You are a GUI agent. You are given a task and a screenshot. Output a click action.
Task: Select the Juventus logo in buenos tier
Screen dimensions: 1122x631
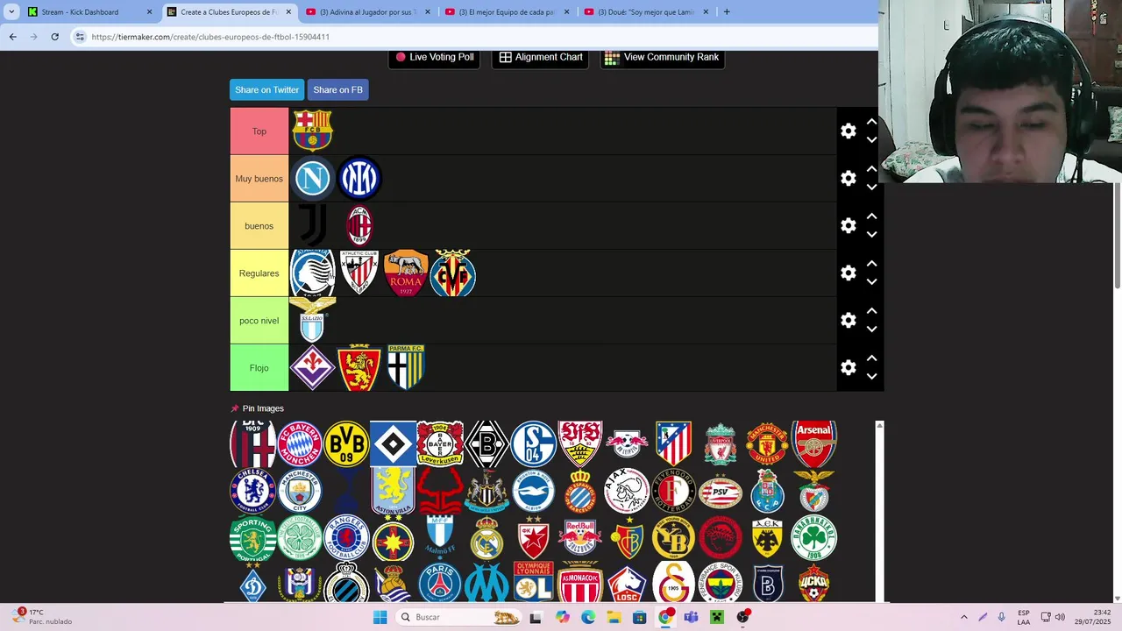[312, 225]
